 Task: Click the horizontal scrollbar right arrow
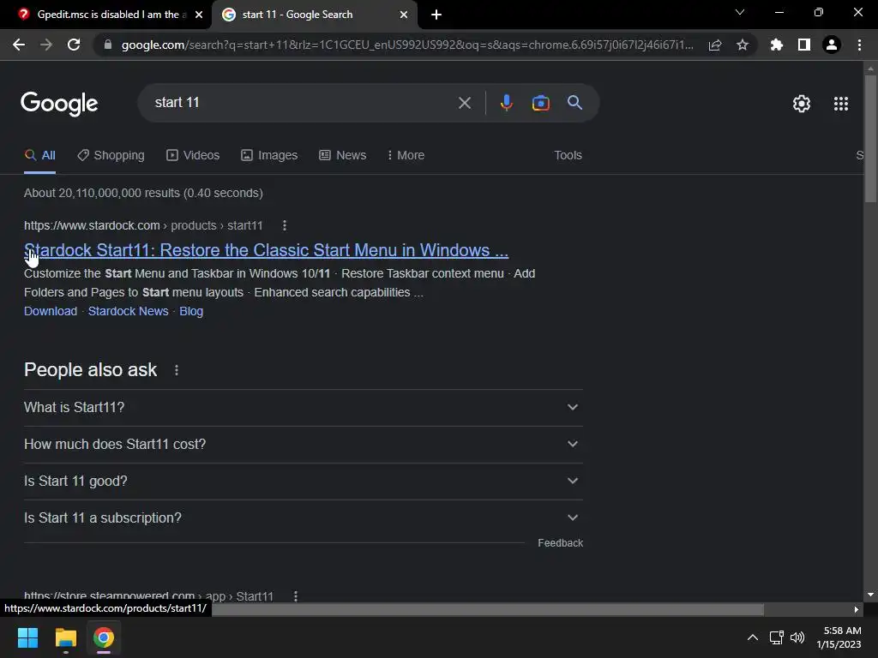click(856, 610)
